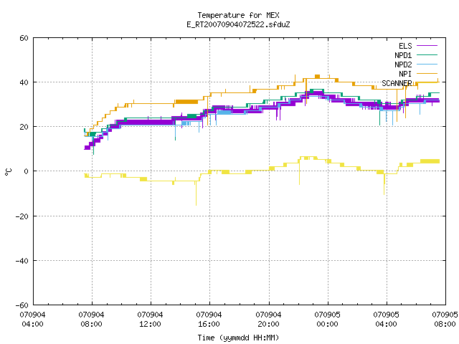This screenshot has width=459, height=344.
Task: Click the x-axis tick label 070905 08:00
Action: click(445, 319)
